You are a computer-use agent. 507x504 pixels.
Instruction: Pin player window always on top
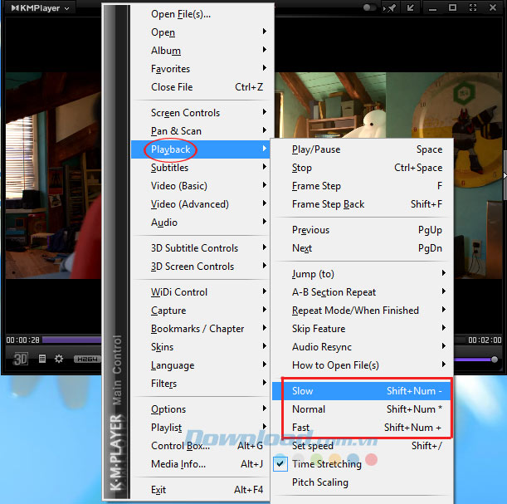[x=391, y=7]
